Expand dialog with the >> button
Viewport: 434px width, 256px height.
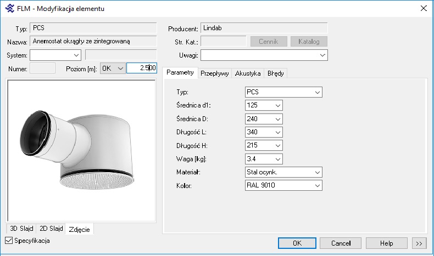tap(419, 243)
